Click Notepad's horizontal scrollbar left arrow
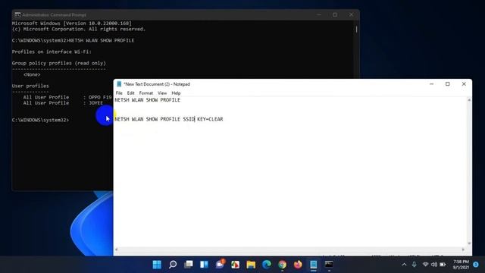This screenshot has height=273, width=485. (x=116, y=249)
